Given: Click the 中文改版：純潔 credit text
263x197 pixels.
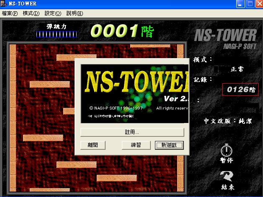Looking at the screenshot, I should (228, 121).
